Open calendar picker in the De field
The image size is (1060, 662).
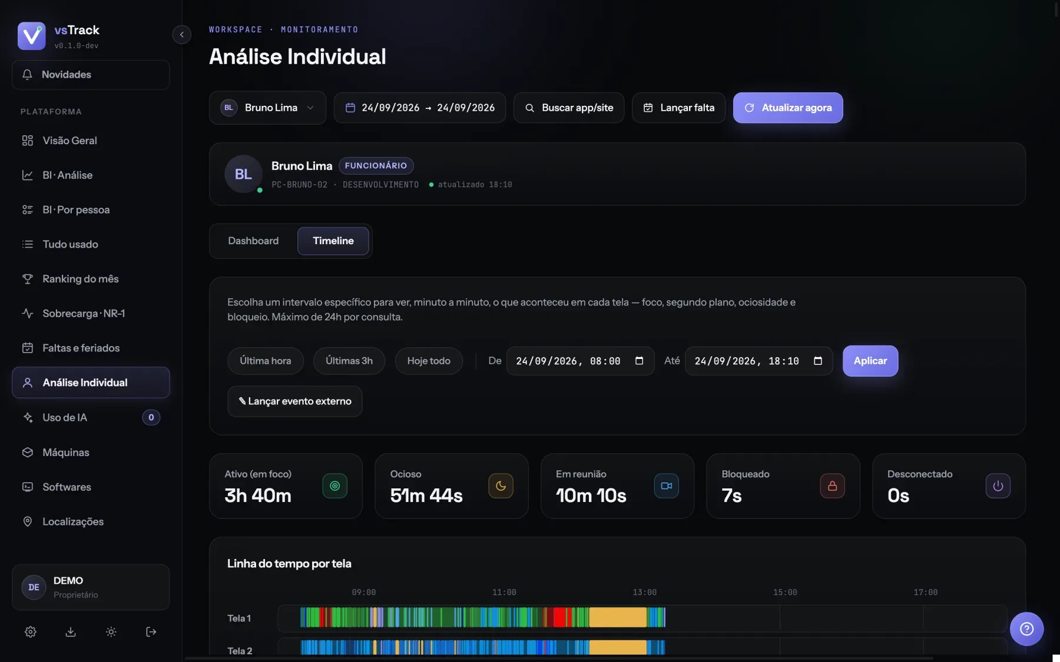(x=639, y=361)
